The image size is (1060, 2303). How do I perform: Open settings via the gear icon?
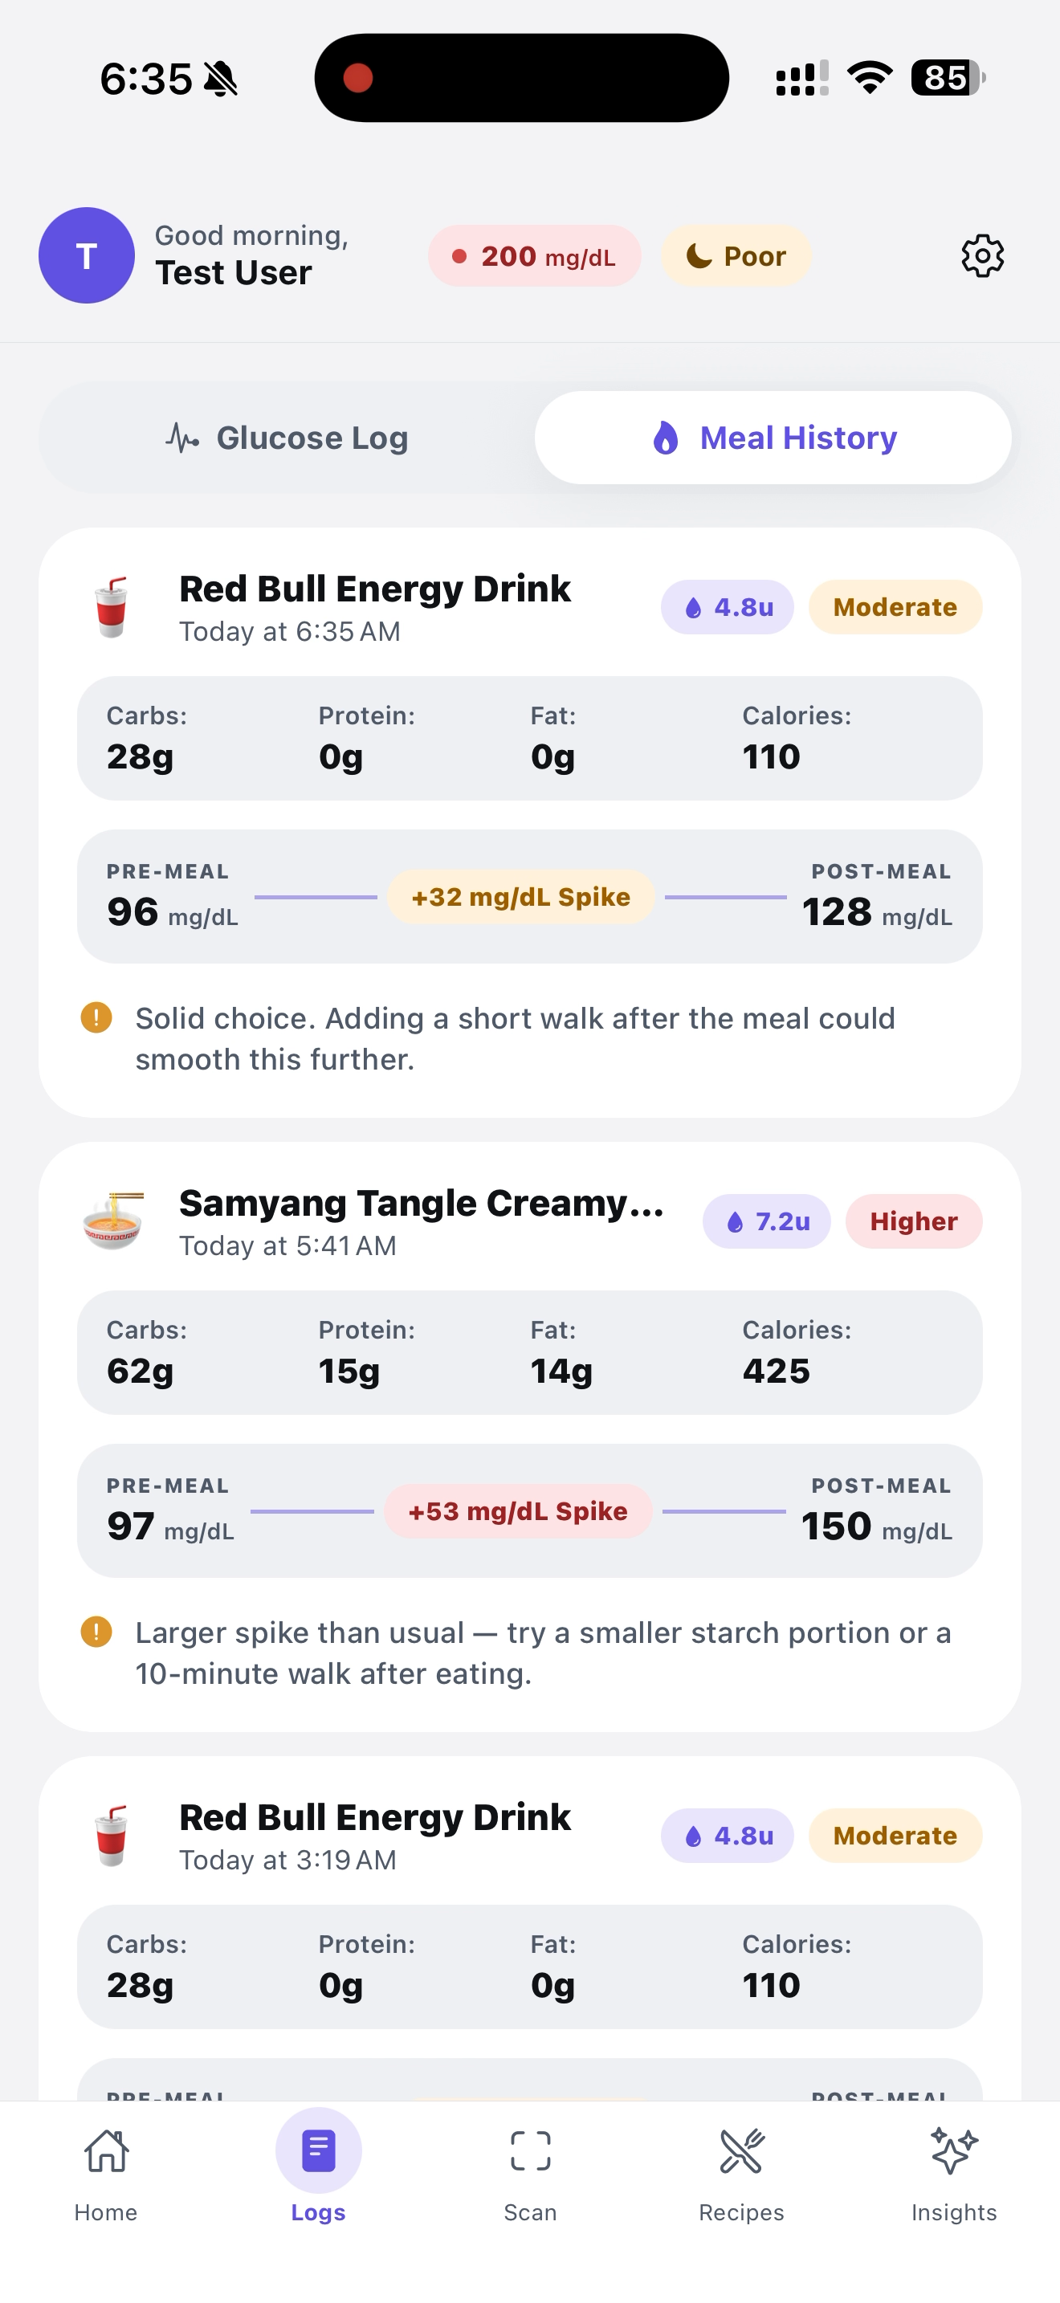(982, 257)
